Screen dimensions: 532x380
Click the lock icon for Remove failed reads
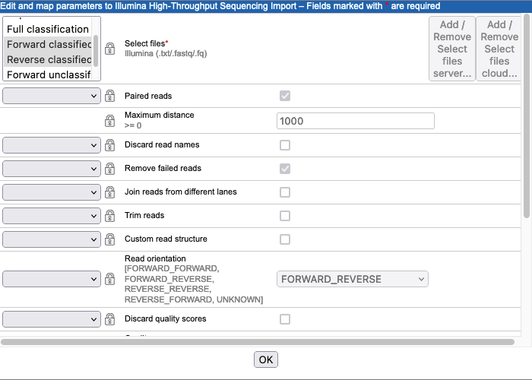(110, 169)
